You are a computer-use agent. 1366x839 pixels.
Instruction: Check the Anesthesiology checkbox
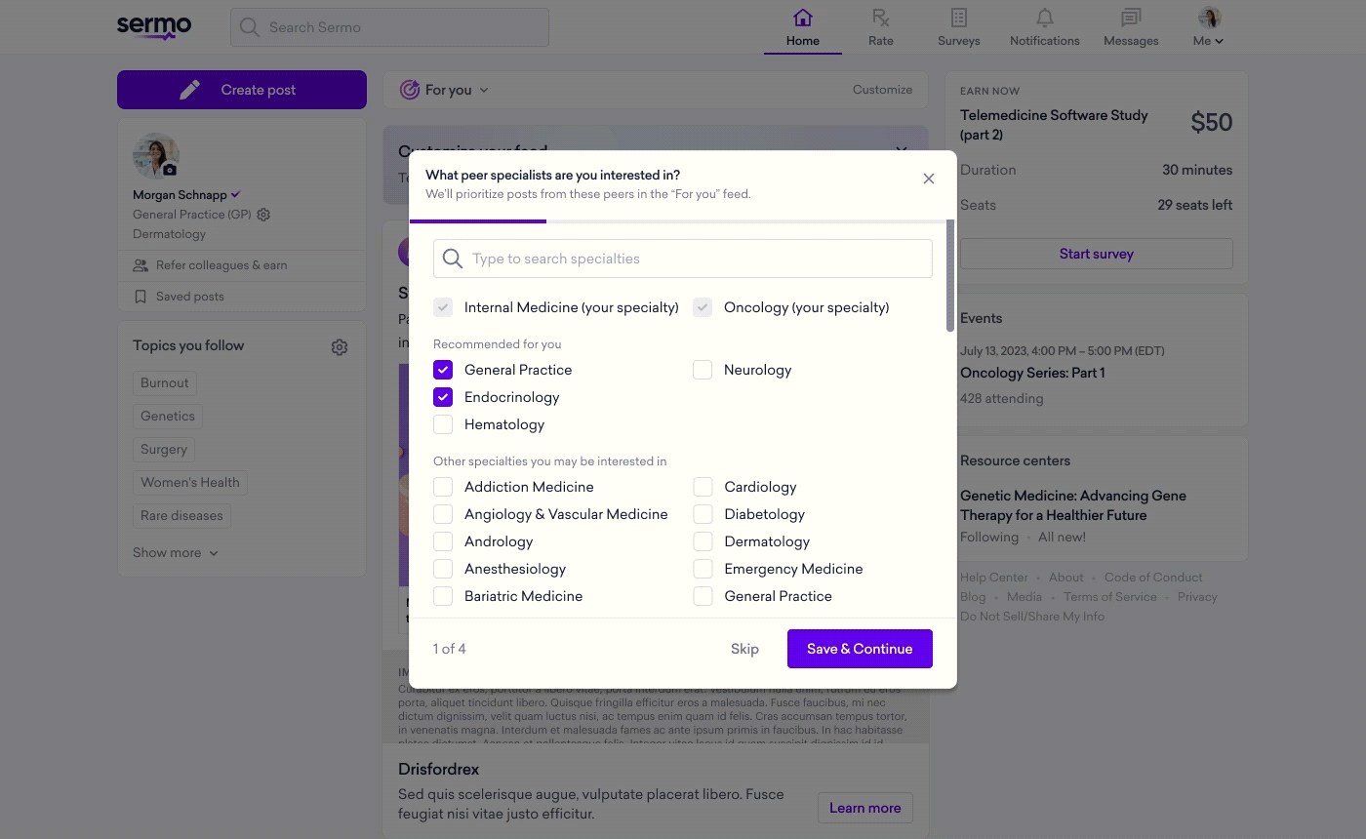click(x=443, y=569)
